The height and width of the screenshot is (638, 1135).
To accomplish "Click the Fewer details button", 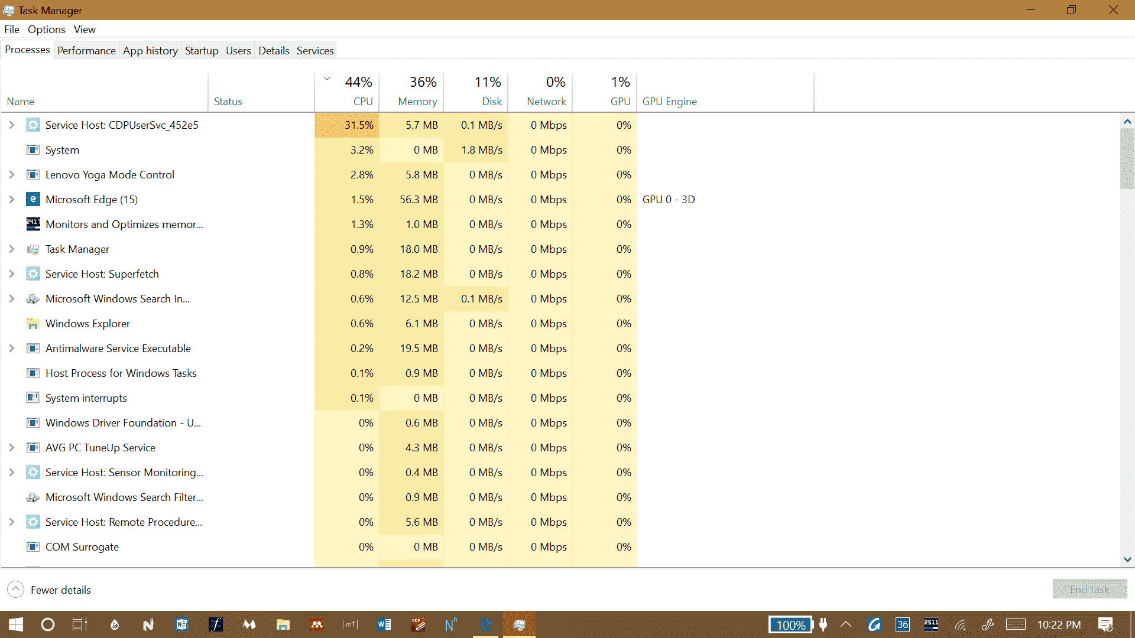I will tap(61, 589).
